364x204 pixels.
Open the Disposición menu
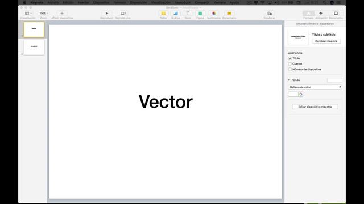pyautogui.click(x=138, y=2)
